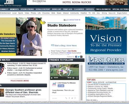Open View All Jobs link
The image size is (129, 104).
coord(92,100)
